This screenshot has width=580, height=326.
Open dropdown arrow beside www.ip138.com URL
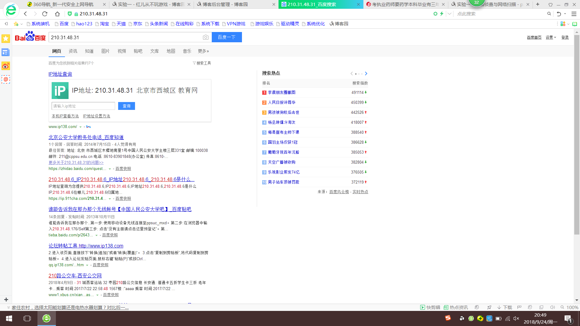tap(80, 127)
